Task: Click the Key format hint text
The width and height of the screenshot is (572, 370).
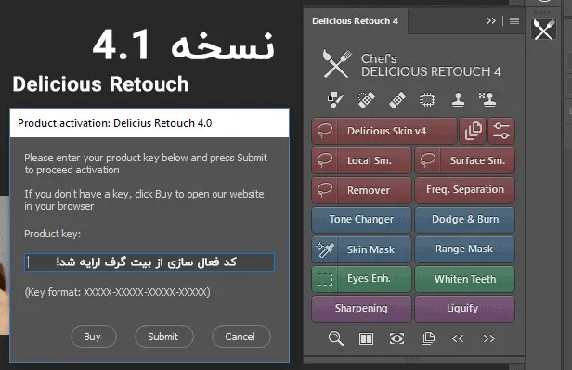Action: [x=117, y=292]
